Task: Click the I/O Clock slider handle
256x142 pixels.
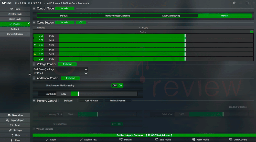Action: (78, 94)
